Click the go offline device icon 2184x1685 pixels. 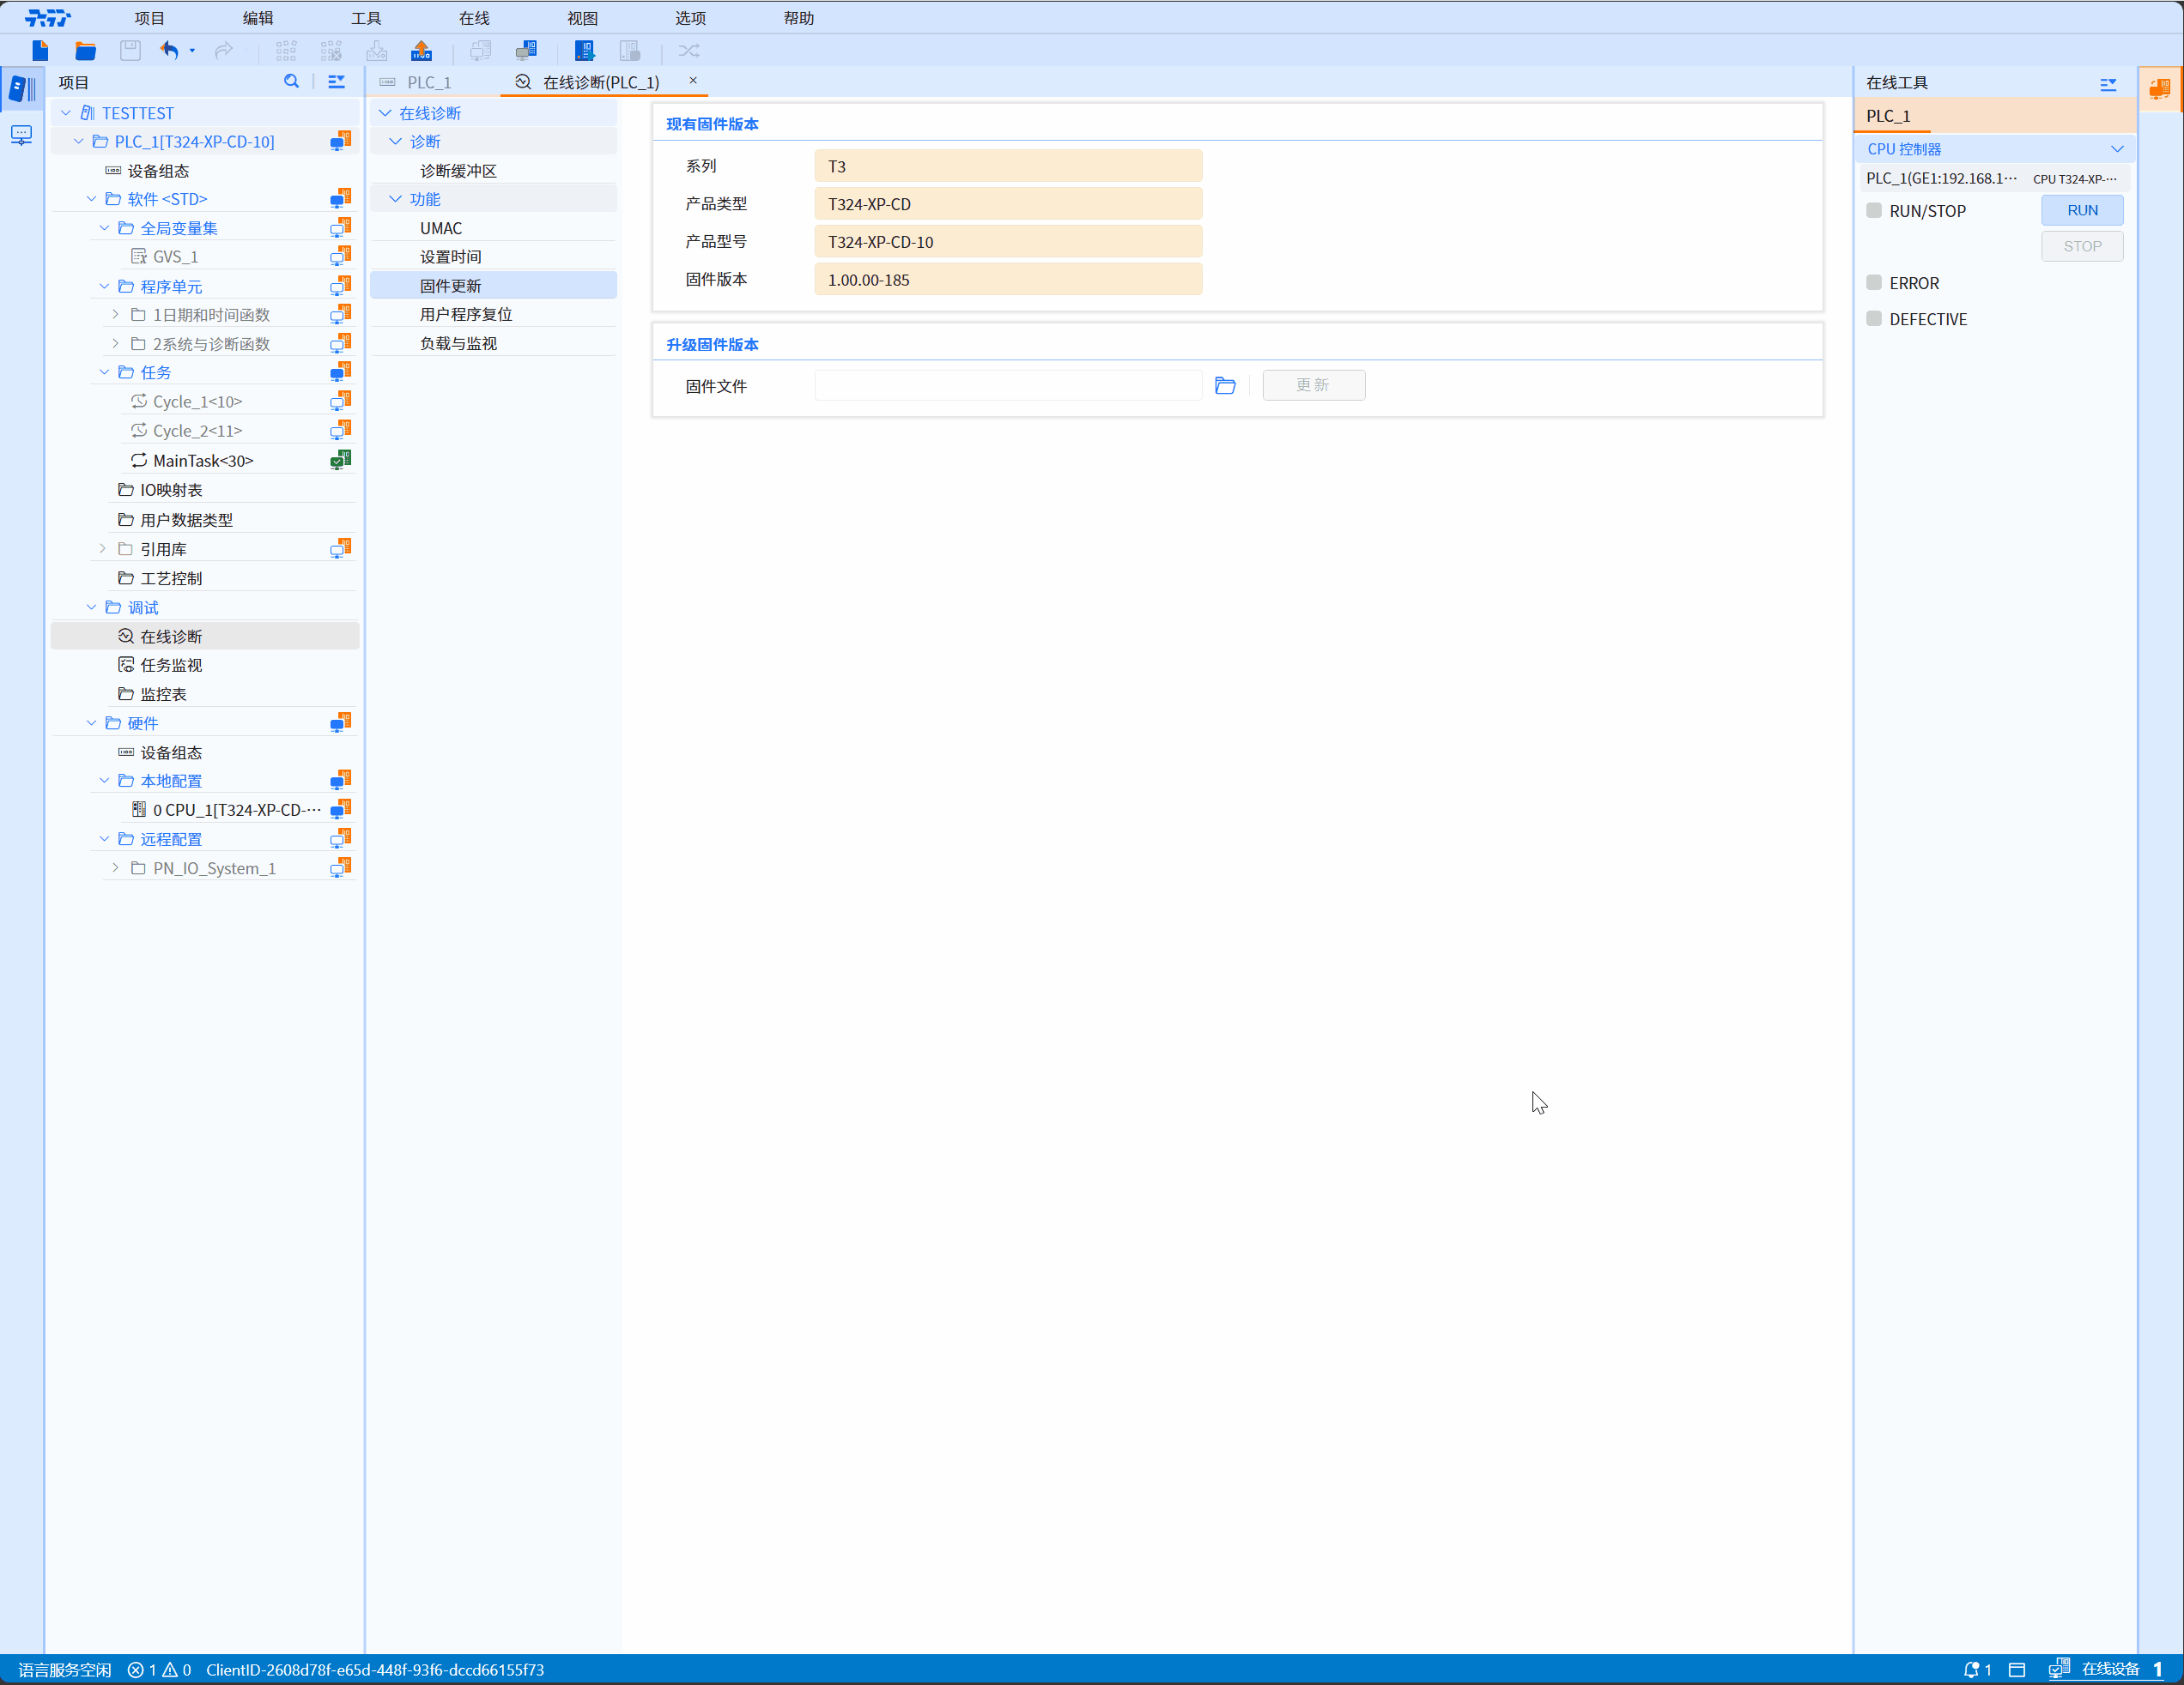click(x=526, y=50)
